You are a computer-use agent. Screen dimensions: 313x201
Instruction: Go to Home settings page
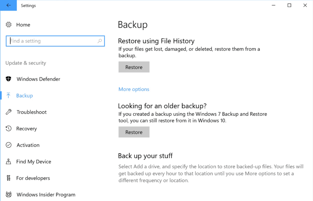[x=23, y=25]
